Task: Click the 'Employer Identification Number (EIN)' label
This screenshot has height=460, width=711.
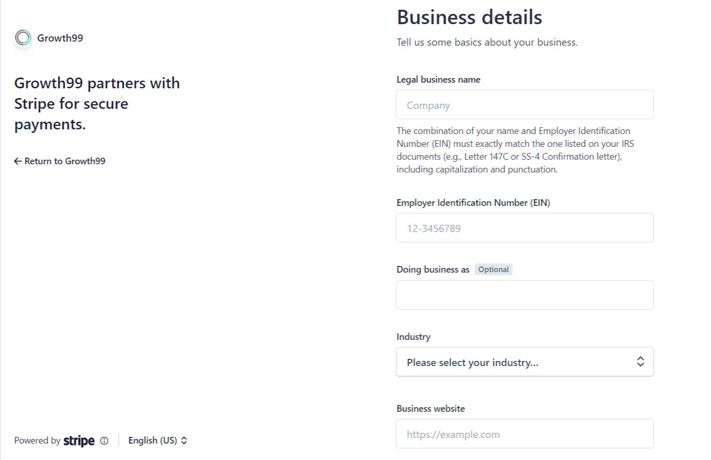Action: 473,203
